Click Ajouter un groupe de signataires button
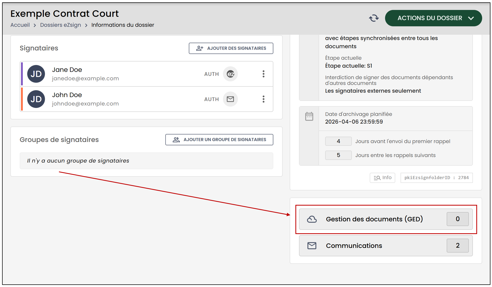Screen dimensions: 492x287 (219, 140)
